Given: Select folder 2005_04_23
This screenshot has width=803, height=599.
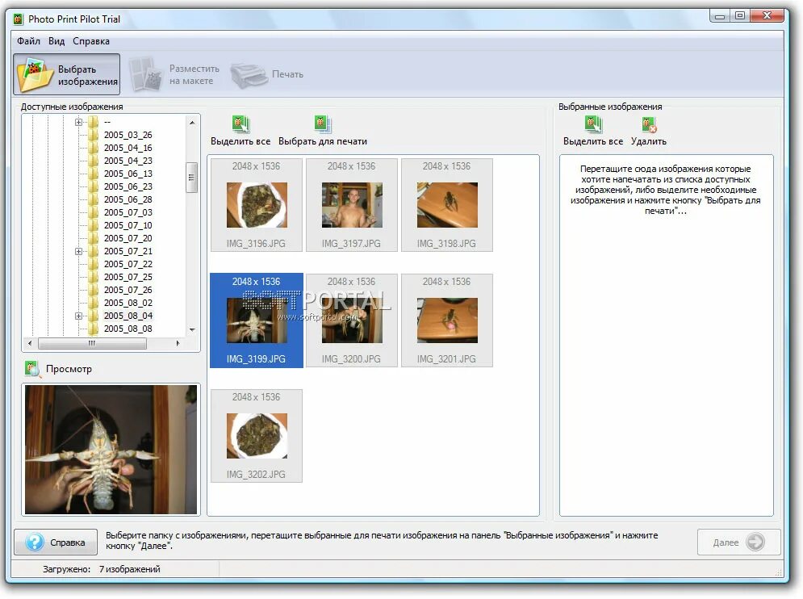Looking at the screenshot, I should pyautogui.click(x=128, y=161).
